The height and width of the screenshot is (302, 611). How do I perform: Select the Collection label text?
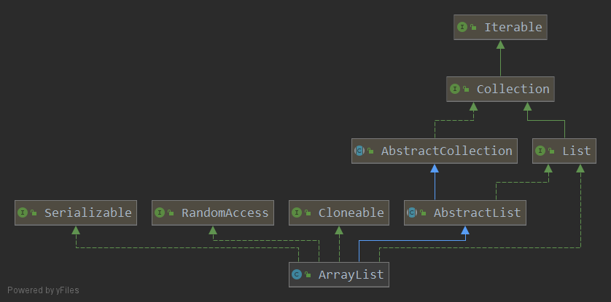[513, 90]
